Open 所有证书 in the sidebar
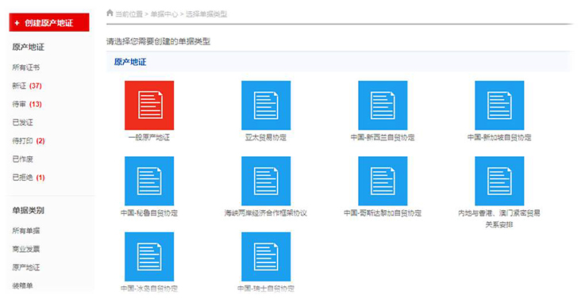The width and height of the screenshot is (578, 298). 25,67
